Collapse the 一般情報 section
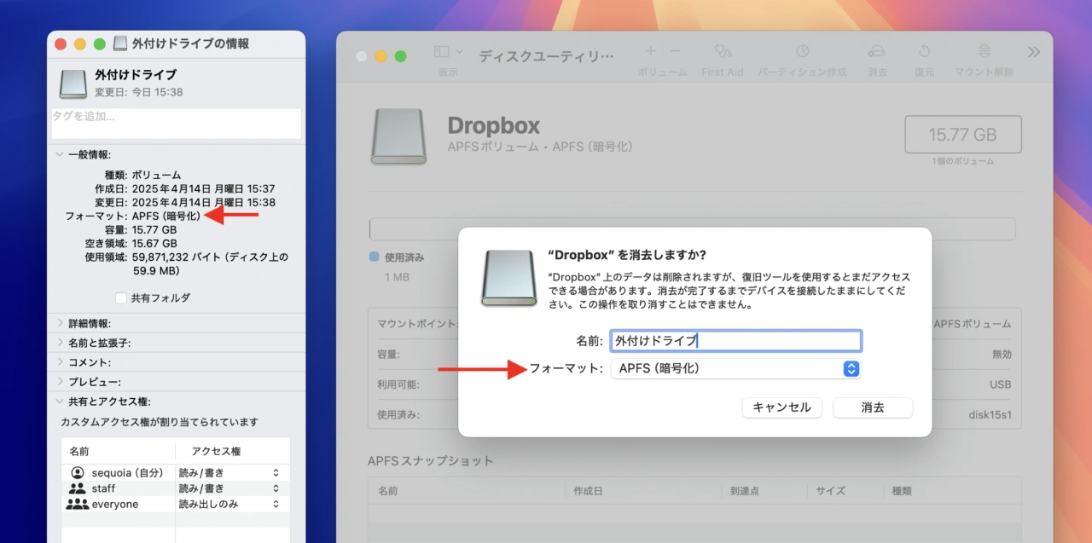The width and height of the screenshot is (1092, 543). pyautogui.click(x=60, y=155)
